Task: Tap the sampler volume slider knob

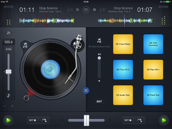Action: 99,58
